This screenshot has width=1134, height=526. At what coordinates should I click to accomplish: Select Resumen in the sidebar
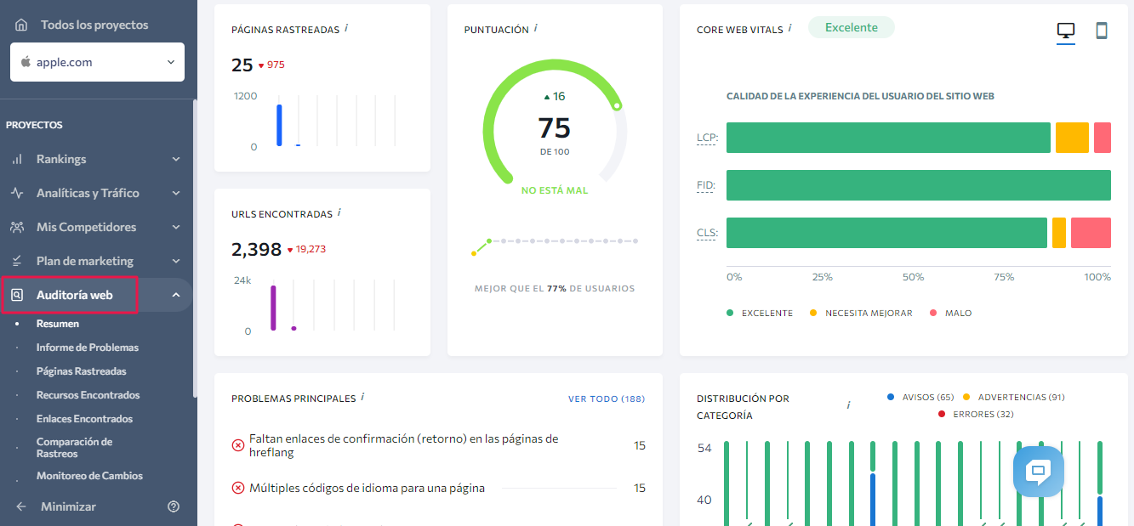click(58, 324)
